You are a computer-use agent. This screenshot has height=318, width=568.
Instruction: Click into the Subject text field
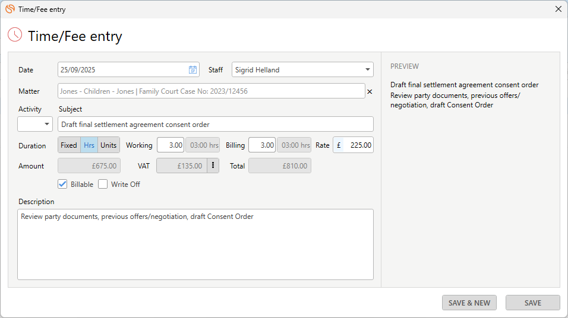[215, 124]
